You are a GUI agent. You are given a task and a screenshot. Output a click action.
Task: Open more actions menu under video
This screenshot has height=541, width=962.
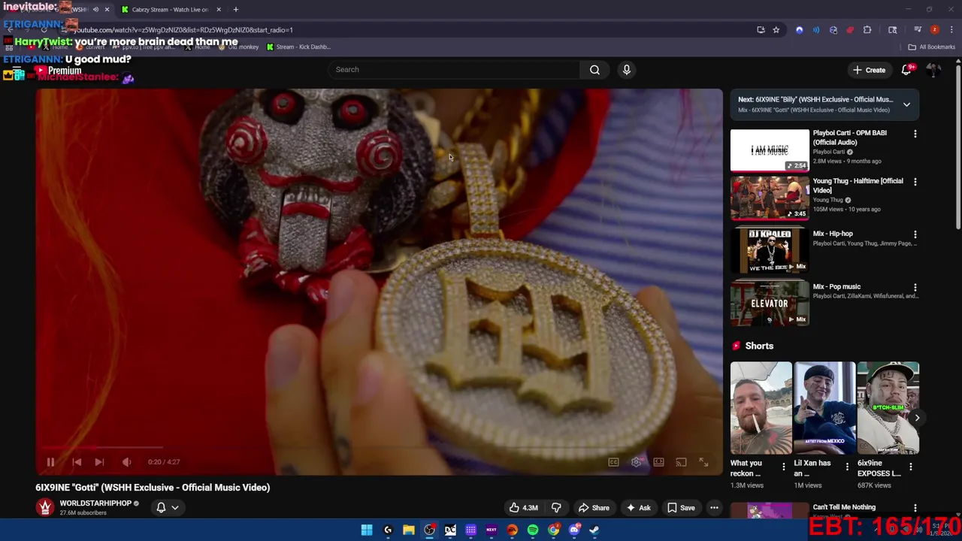(714, 508)
